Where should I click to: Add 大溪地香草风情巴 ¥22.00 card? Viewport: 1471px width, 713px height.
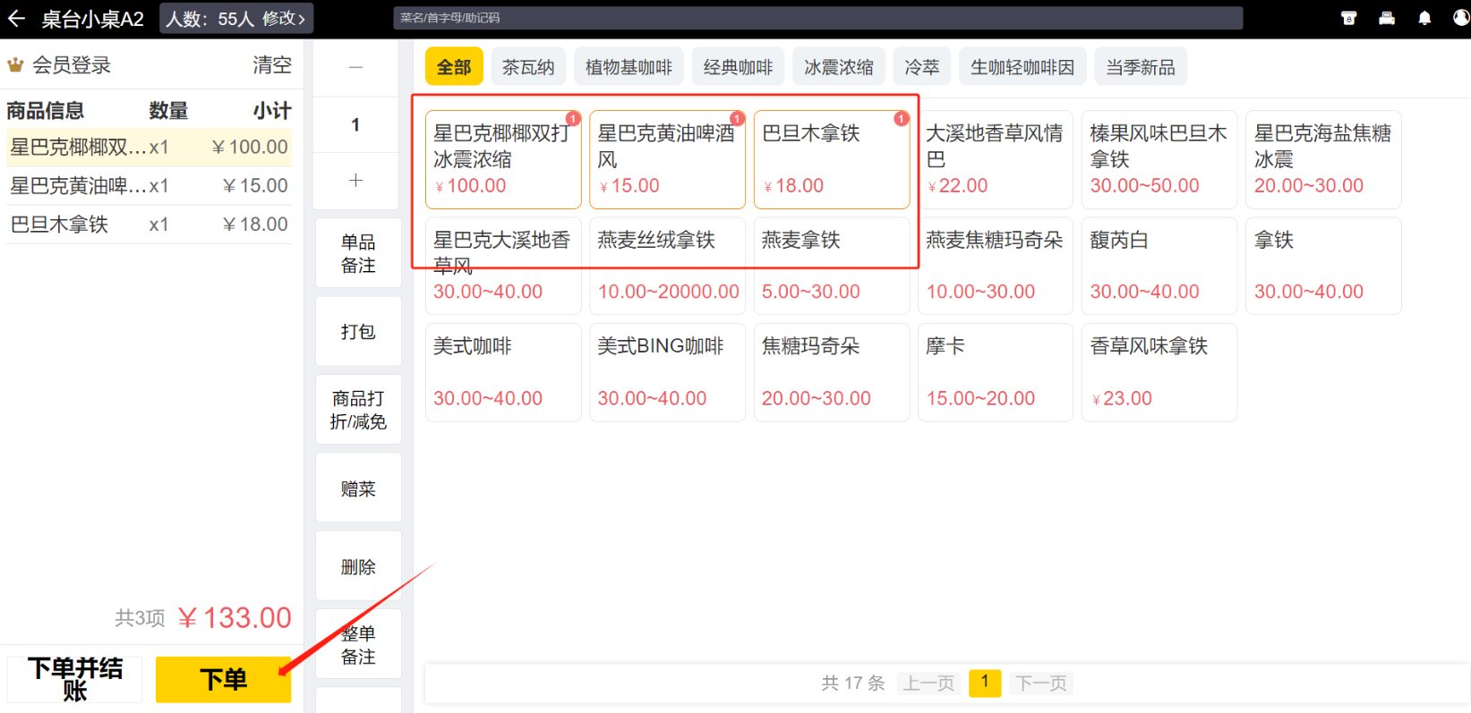(996, 159)
